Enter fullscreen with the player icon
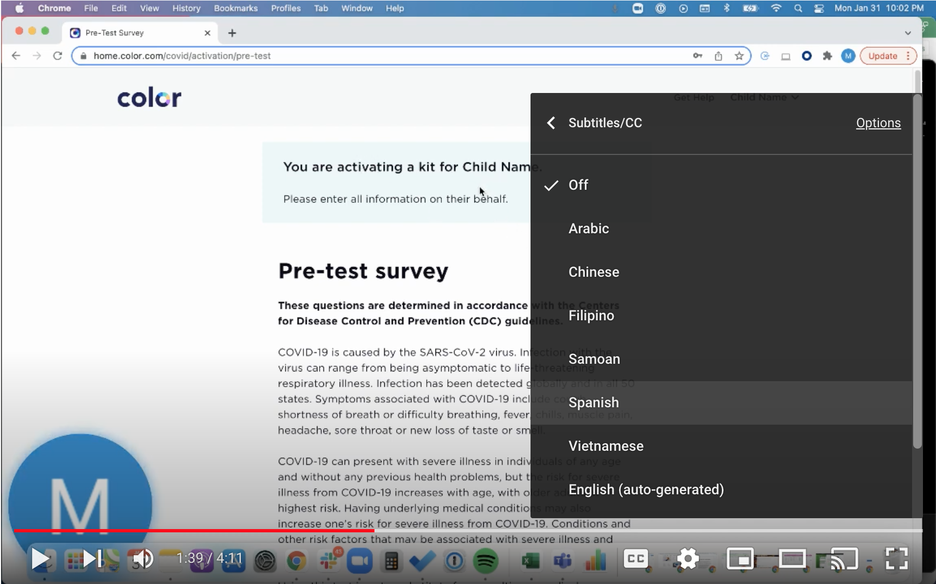936x584 pixels. tap(896, 558)
